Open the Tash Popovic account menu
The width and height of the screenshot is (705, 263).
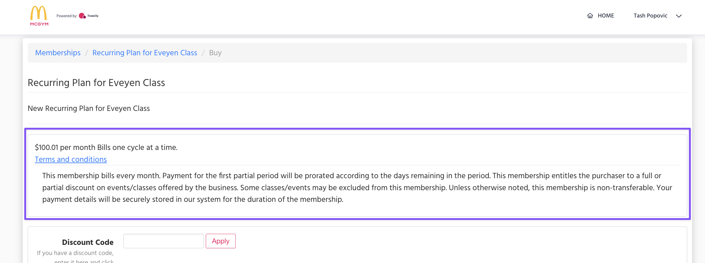[650, 16]
